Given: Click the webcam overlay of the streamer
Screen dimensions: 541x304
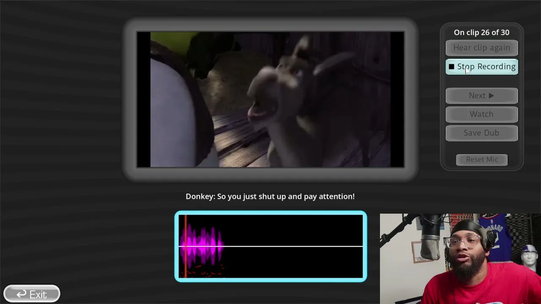Looking at the screenshot, I should [460, 259].
